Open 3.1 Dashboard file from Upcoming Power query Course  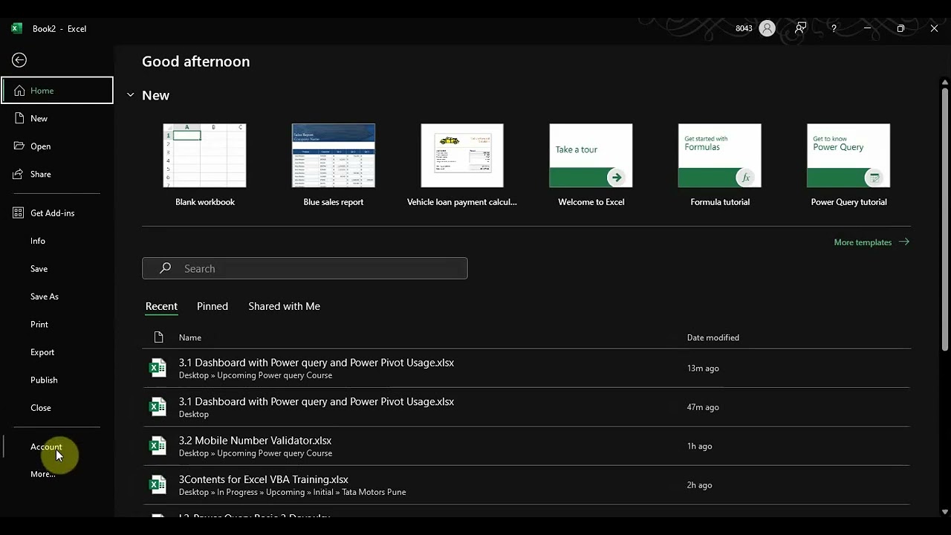(x=526, y=368)
